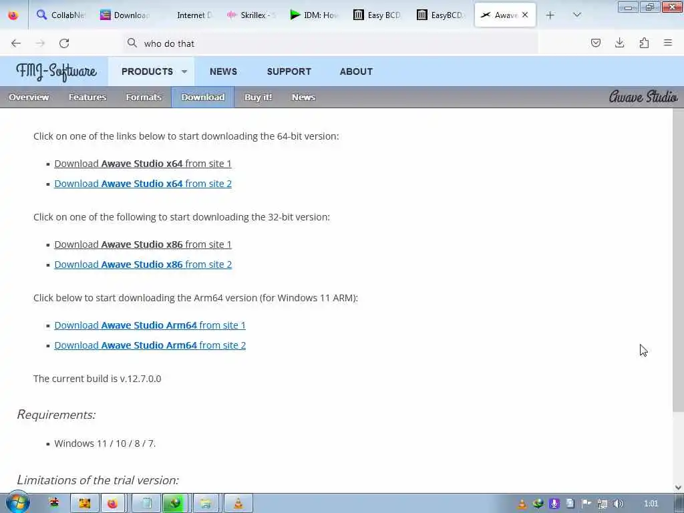Image resolution: width=684 pixels, height=513 pixels.
Task: Download Awave Studio x86 from site 2
Action: coord(143,265)
